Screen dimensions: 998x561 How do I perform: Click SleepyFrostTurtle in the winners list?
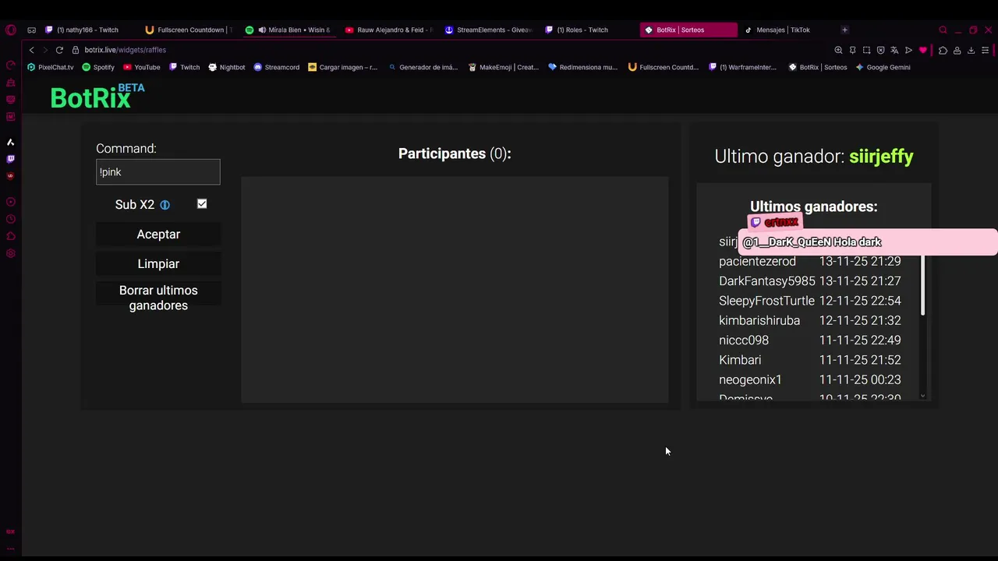766,301
